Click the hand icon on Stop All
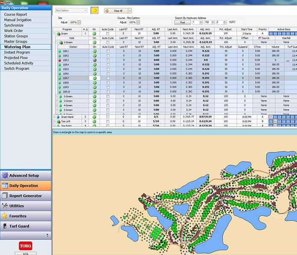 pyautogui.click(x=107, y=11)
